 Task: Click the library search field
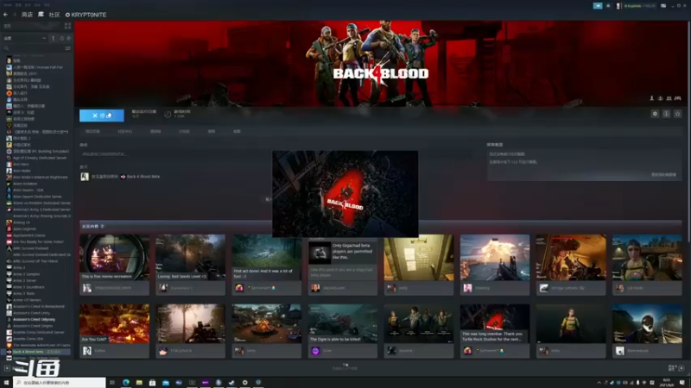click(x=33, y=48)
